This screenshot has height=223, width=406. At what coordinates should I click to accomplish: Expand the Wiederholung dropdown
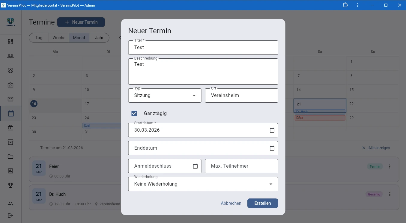point(270,184)
